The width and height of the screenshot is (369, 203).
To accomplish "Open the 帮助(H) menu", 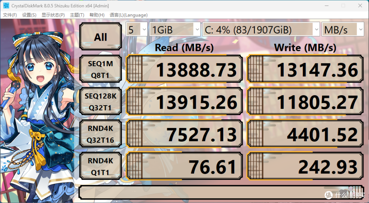I will [x=97, y=15].
